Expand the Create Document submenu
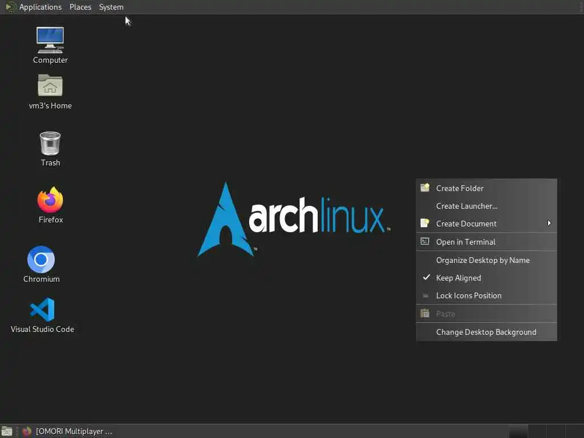This screenshot has width=584, height=438. (x=486, y=224)
